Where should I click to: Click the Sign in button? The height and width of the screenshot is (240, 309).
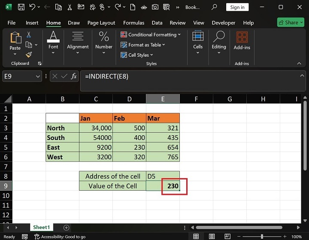[x=237, y=7]
